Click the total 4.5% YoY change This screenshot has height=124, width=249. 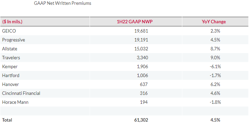(x=215, y=120)
